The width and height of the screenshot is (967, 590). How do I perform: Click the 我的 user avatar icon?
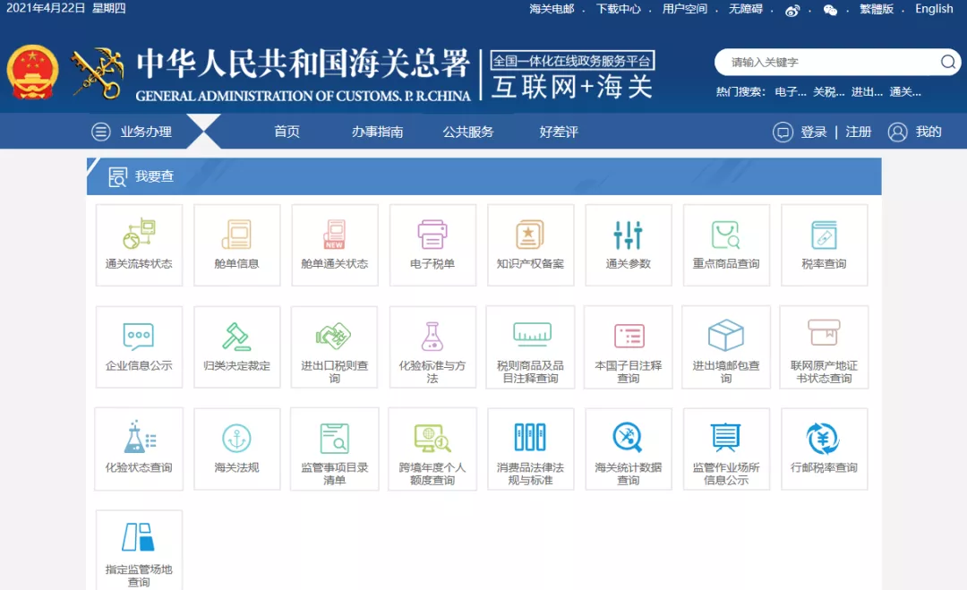click(x=897, y=132)
